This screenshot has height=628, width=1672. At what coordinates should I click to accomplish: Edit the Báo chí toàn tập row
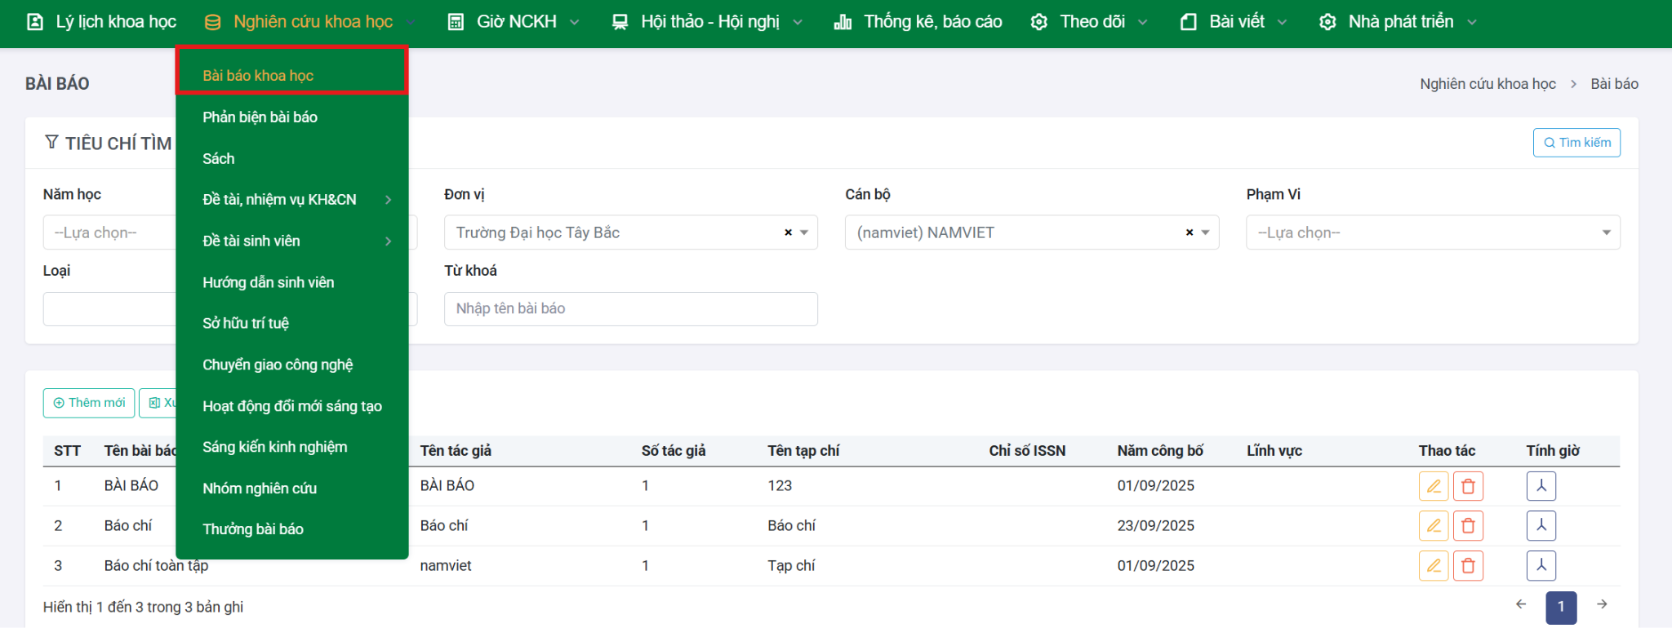pyautogui.click(x=1434, y=566)
